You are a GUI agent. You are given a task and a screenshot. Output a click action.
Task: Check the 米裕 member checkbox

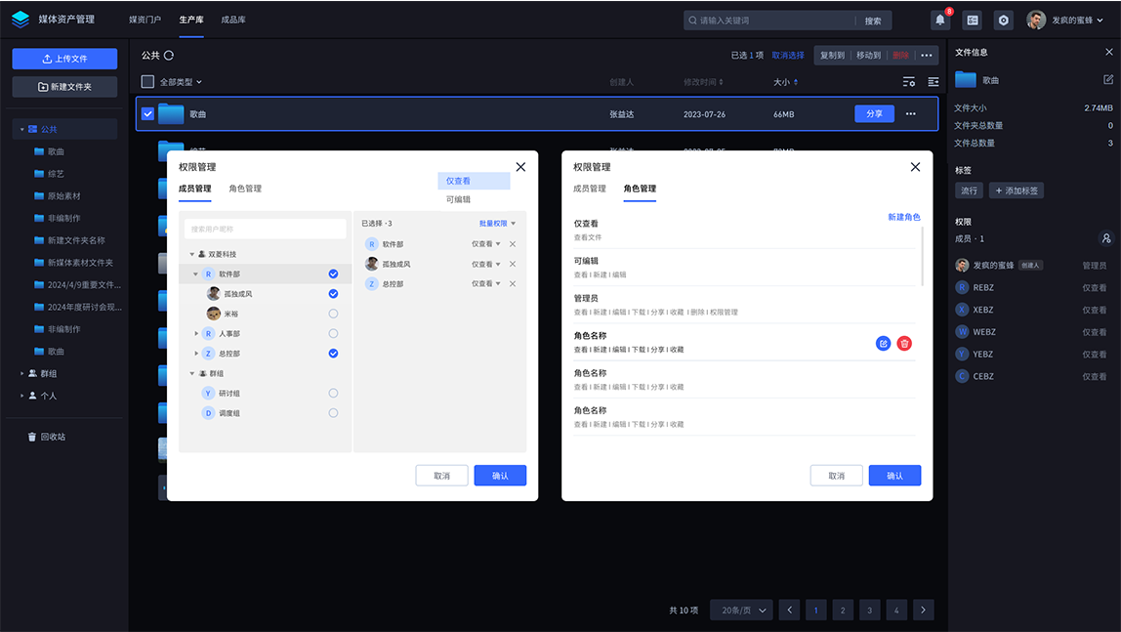tap(333, 314)
